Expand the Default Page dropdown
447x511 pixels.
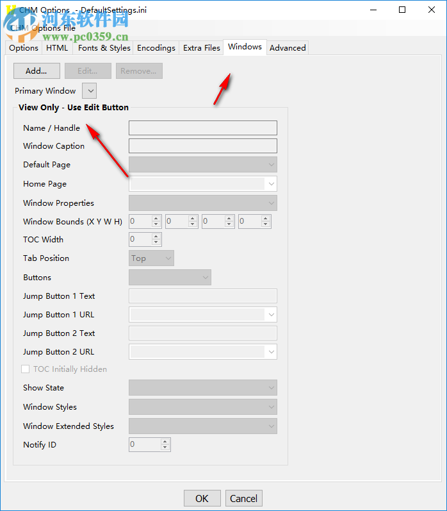203,165
